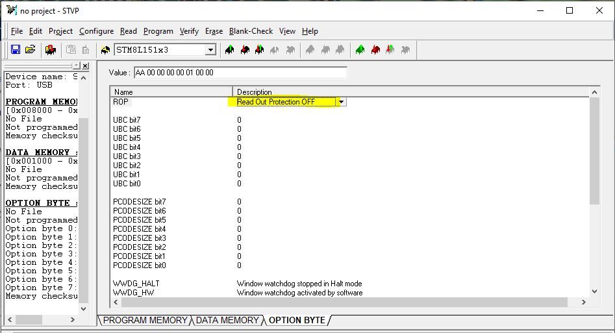
Task: Click the 'Port: USB' line in the left pane
Action: click(29, 85)
